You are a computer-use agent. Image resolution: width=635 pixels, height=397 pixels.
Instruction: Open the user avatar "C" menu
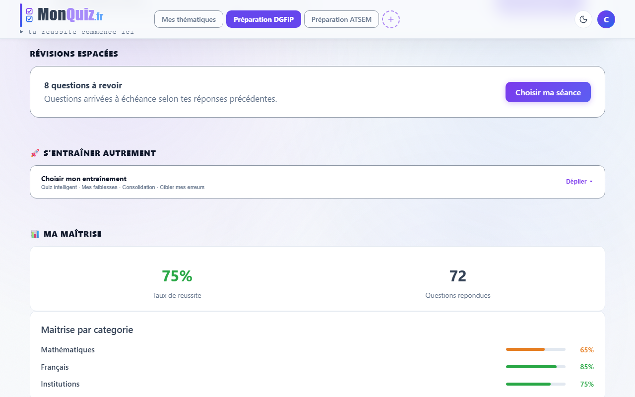tap(606, 19)
